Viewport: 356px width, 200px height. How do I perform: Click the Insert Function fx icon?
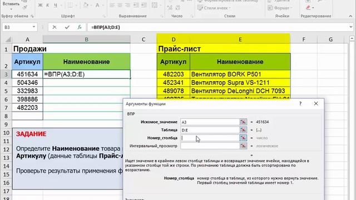coord(79,27)
